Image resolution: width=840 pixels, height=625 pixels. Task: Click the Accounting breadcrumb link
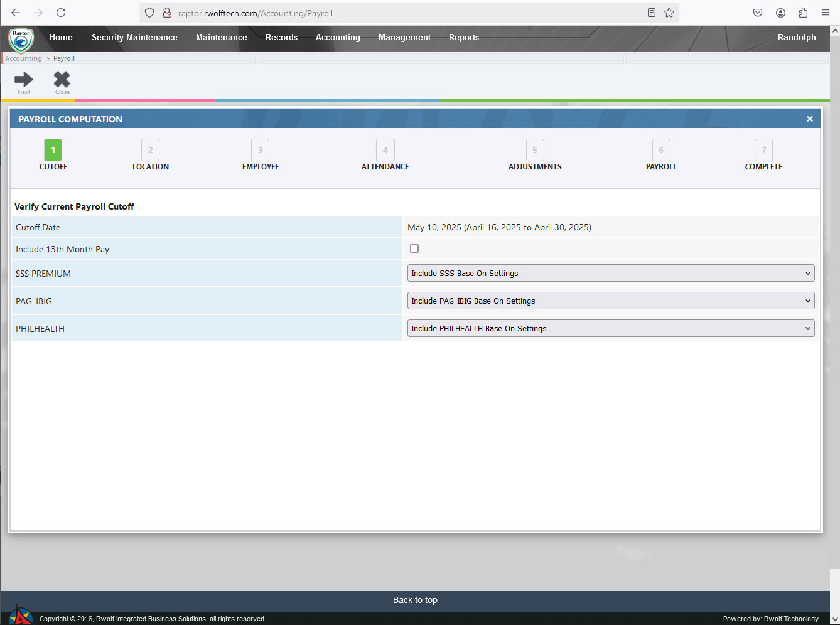coord(23,58)
